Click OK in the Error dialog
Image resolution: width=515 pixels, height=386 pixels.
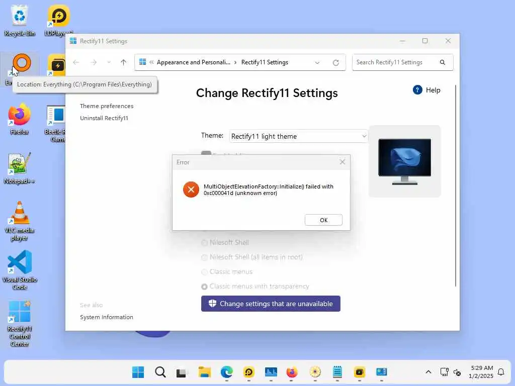(x=323, y=220)
